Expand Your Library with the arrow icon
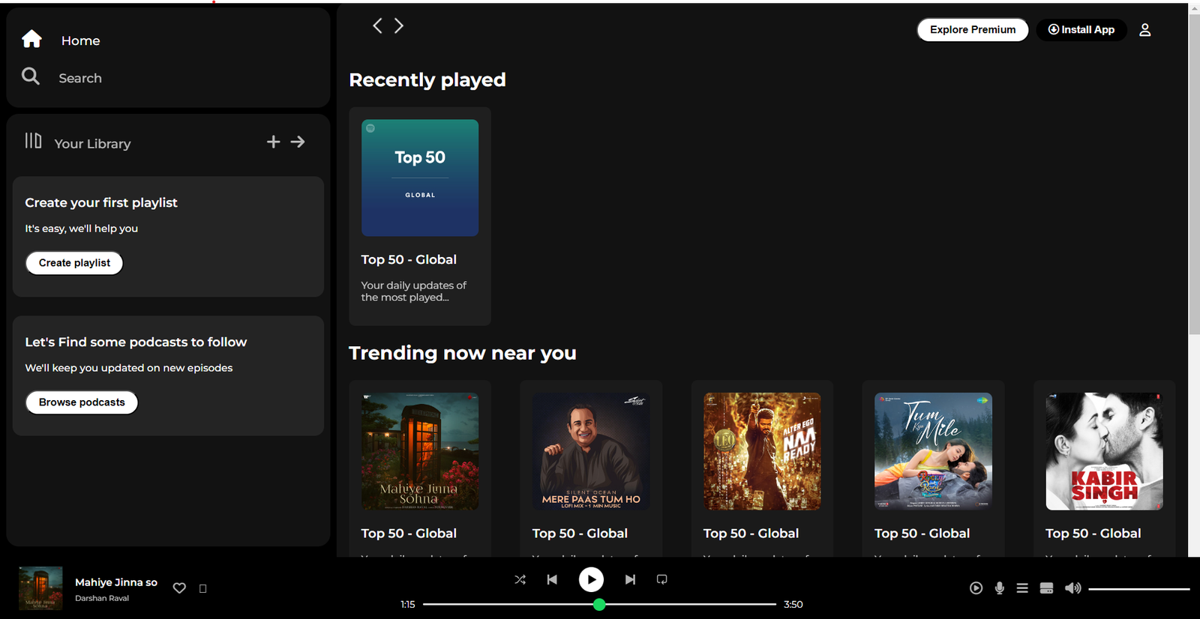1200x619 pixels. [x=298, y=142]
